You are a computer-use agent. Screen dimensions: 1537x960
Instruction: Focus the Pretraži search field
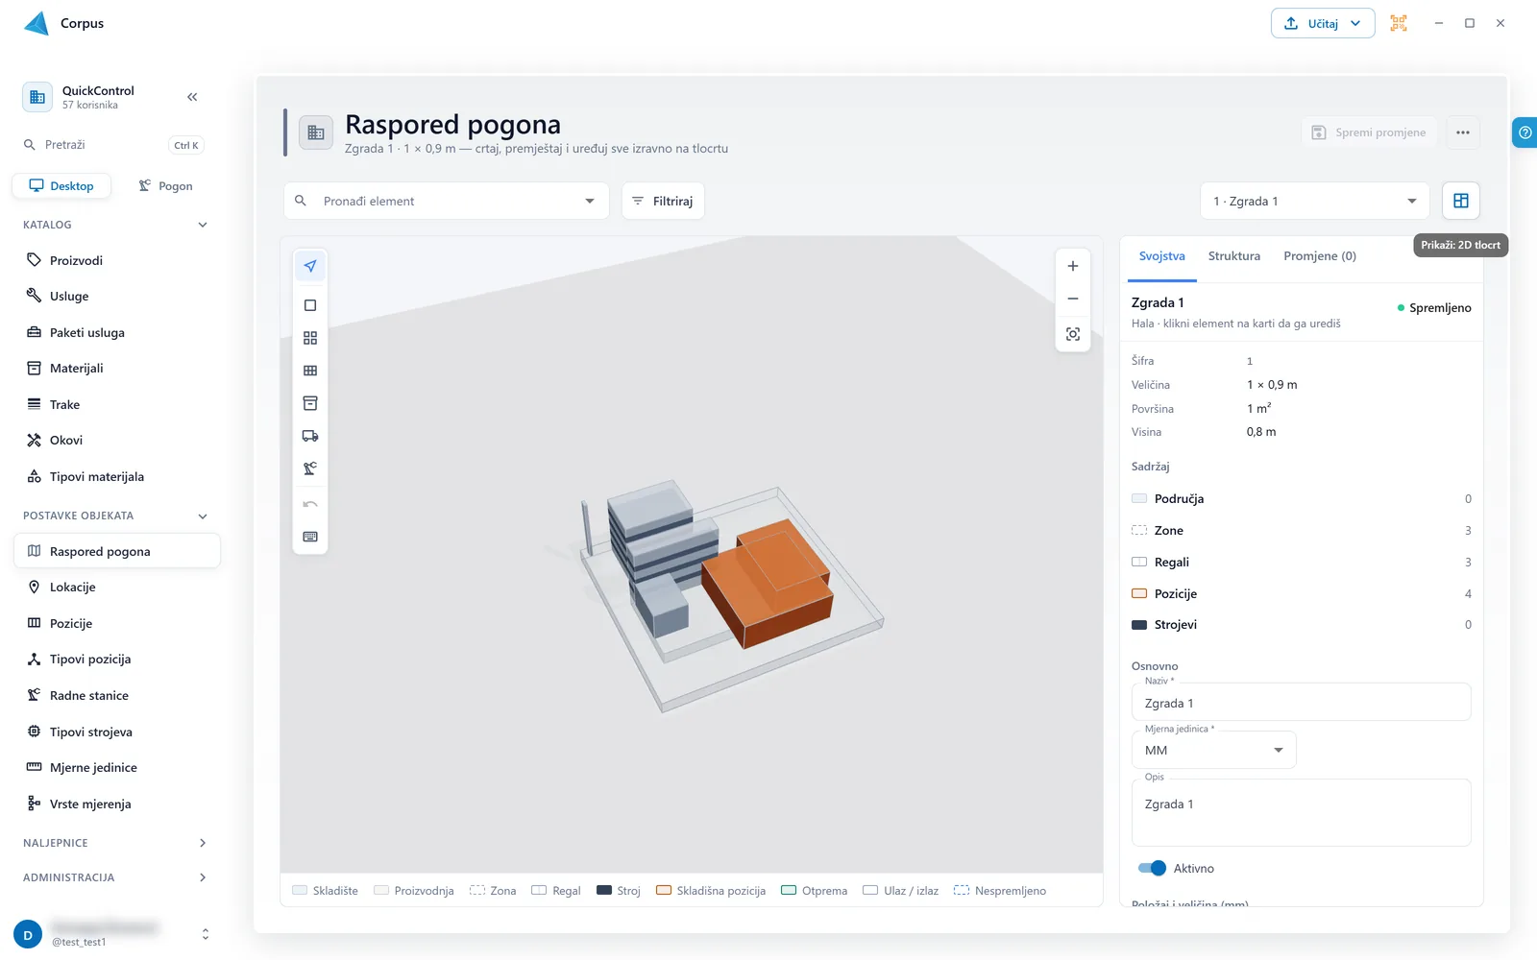click(113, 145)
